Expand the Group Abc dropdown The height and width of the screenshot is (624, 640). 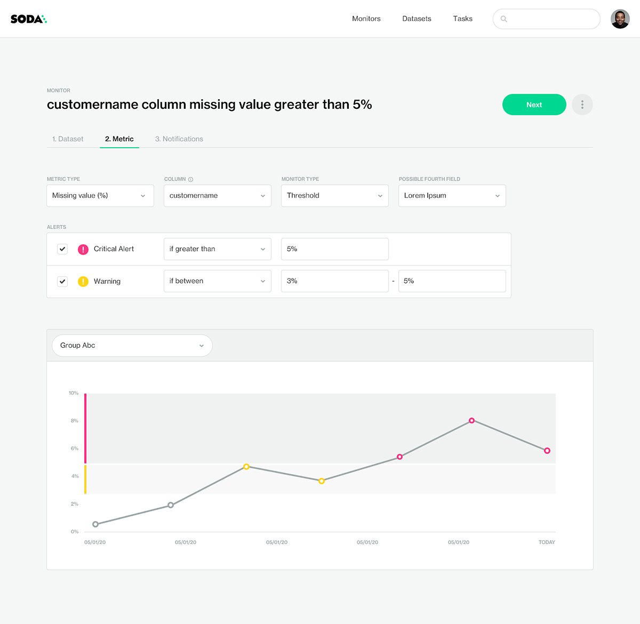[131, 346]
